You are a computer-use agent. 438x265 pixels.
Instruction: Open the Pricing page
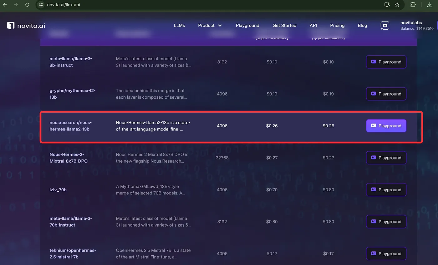(337, 26)
